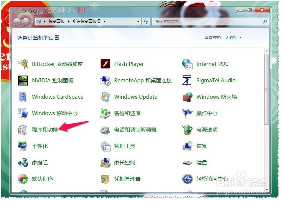This screenshot has width=282, height=201.
Task: Open the SigmaTel Audio text link
Action: coord(216,81)
